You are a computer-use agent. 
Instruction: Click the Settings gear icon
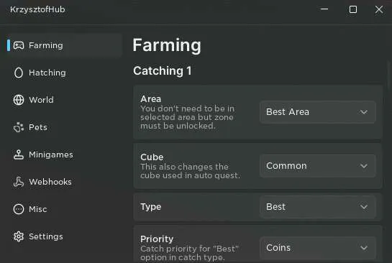coord(19,236)
